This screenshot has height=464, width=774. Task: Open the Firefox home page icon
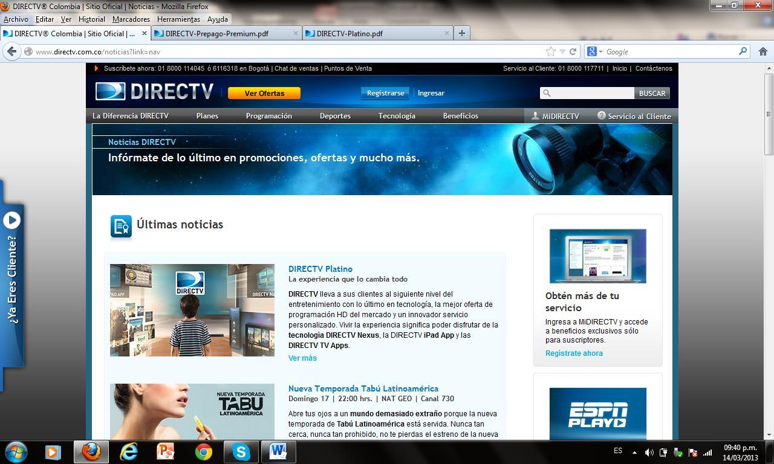(x=763, y=51)
